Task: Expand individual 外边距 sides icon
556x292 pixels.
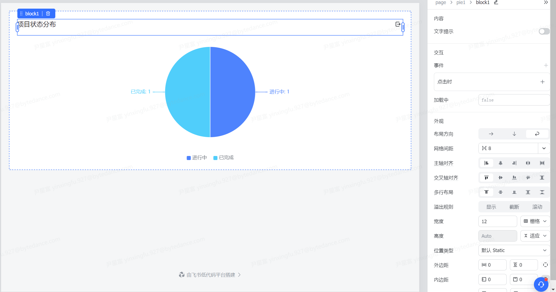Action: point(545,265)
